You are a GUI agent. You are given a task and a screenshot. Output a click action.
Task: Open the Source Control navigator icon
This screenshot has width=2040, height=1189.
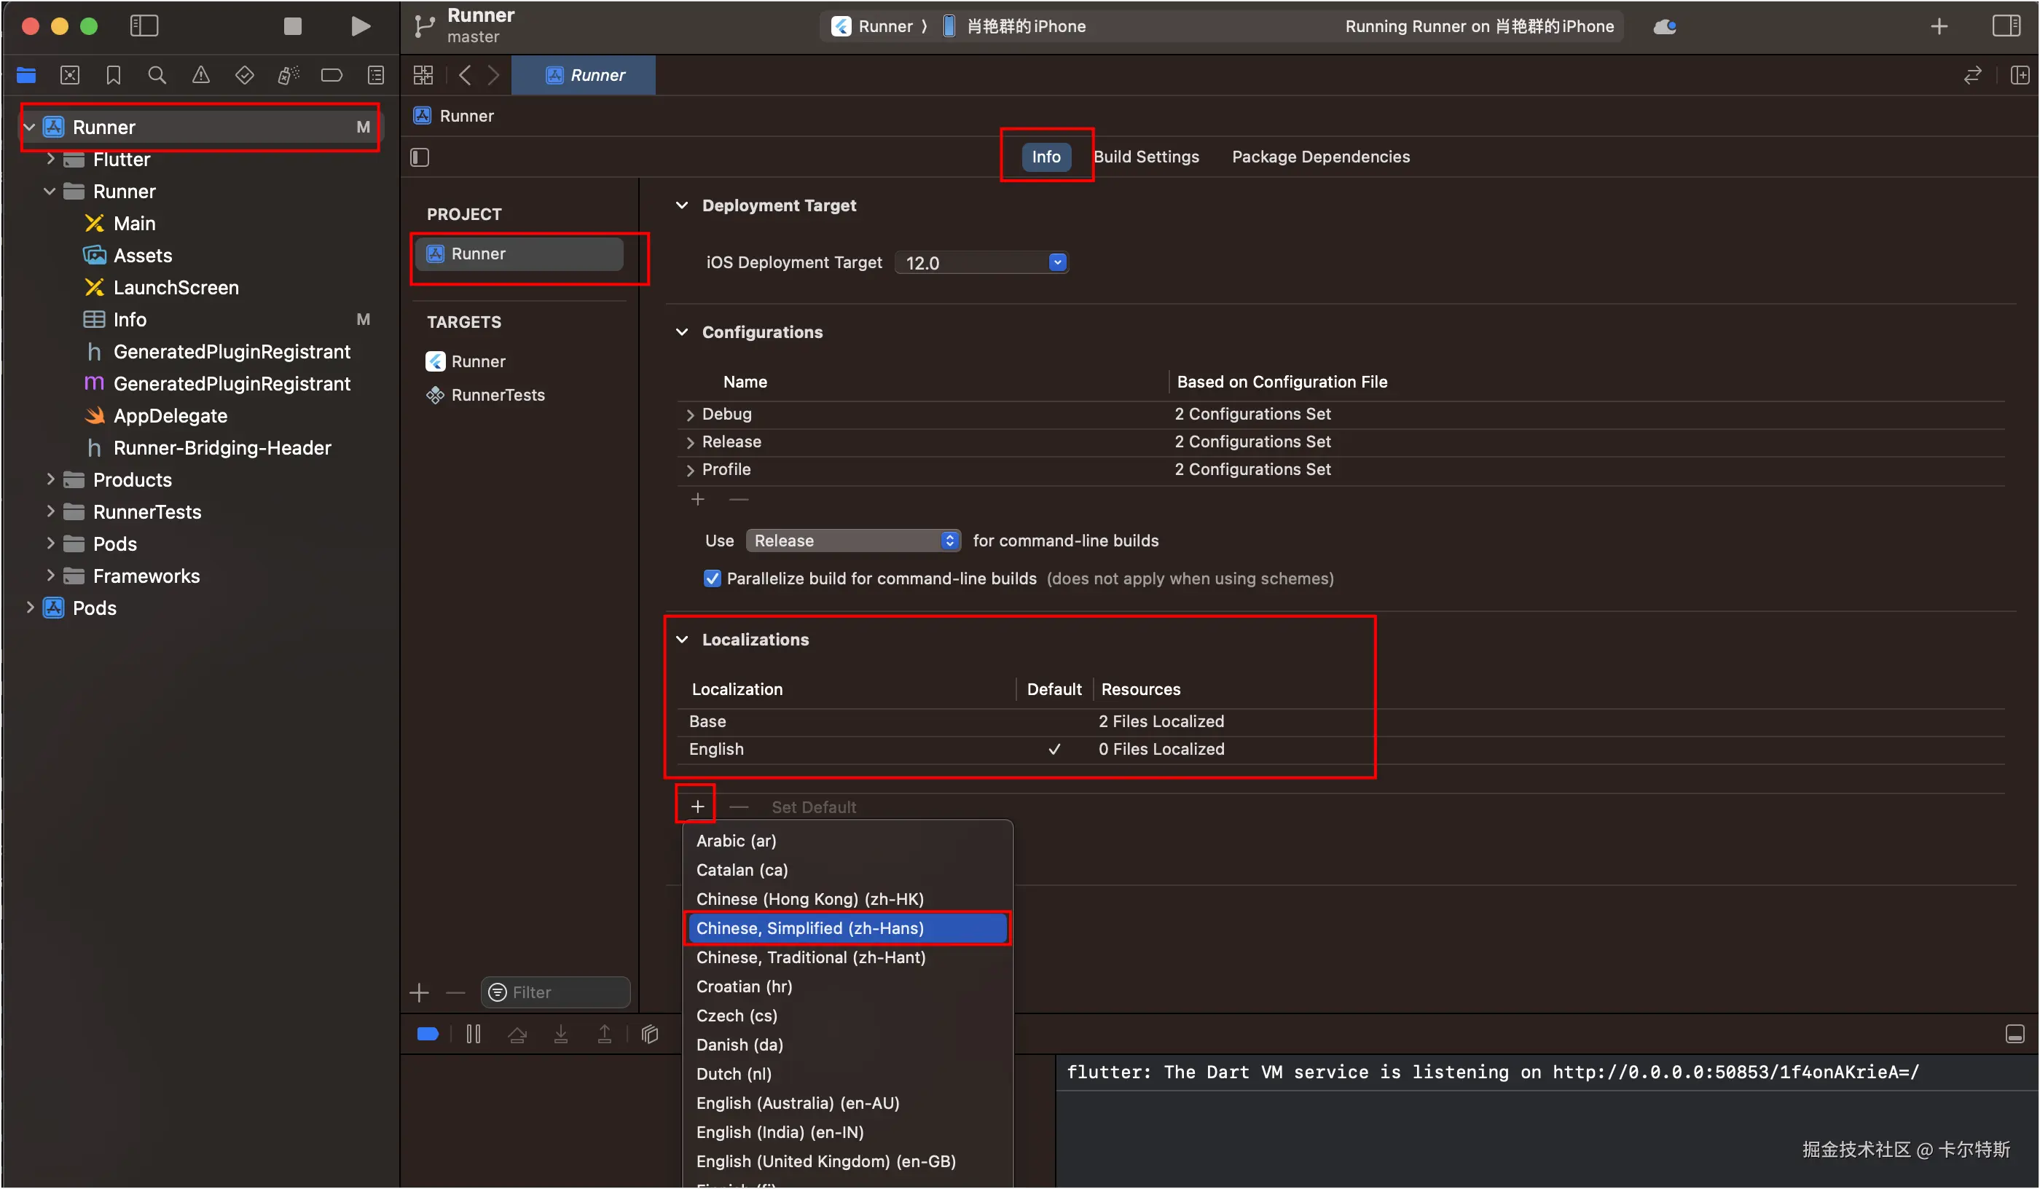click(x=71, y=75)
